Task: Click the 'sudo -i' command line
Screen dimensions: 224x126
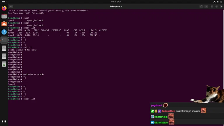Action: pos(27,48)
